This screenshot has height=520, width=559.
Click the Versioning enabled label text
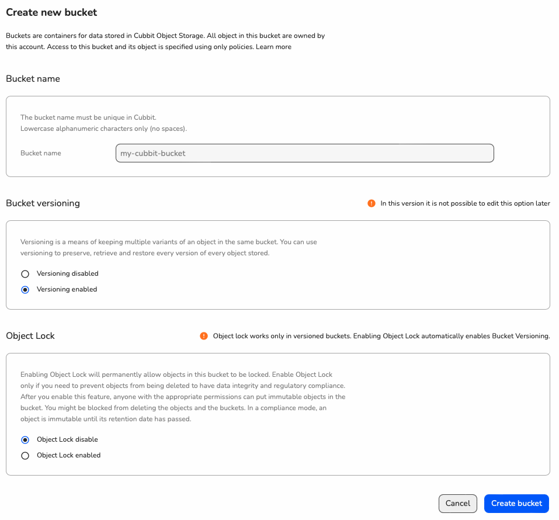[x=67, y=289]
